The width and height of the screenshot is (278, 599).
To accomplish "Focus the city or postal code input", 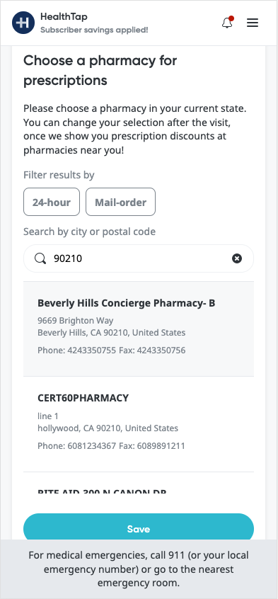I will (139, 258).
